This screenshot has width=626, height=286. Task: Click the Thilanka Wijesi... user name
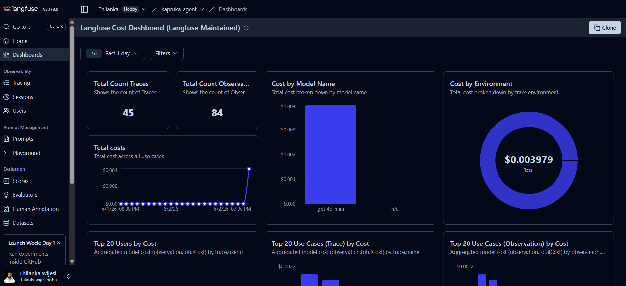click(x=40, y=273)
